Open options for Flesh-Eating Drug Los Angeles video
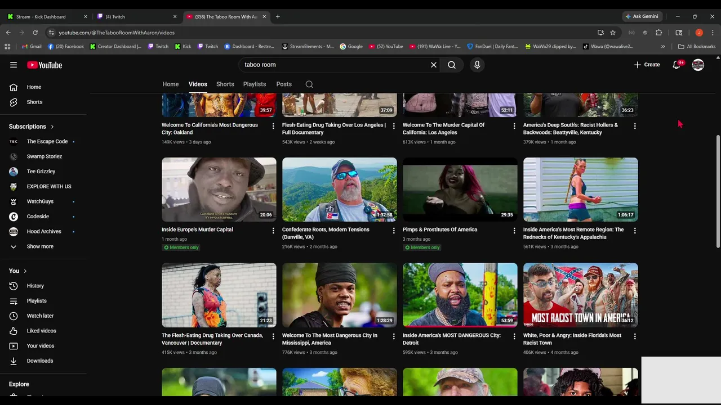Viewport: 721px width, 405px height. pos(394,126)
